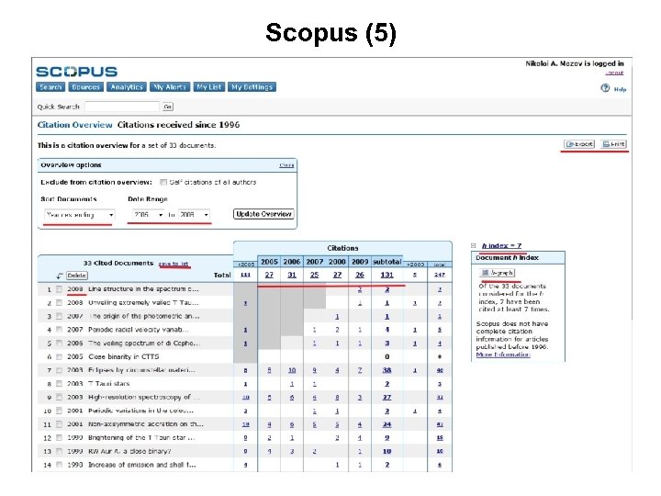Screen dimensions: 661x496
Task: Click the Update Overview button
Action: click(x=263, y=214)
